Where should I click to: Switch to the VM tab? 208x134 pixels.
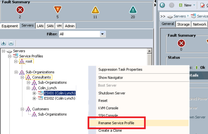coord(59,26)
